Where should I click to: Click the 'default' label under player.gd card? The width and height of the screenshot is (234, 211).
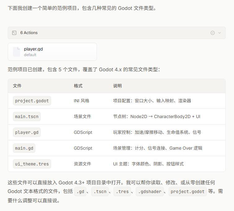coord(30,55)
